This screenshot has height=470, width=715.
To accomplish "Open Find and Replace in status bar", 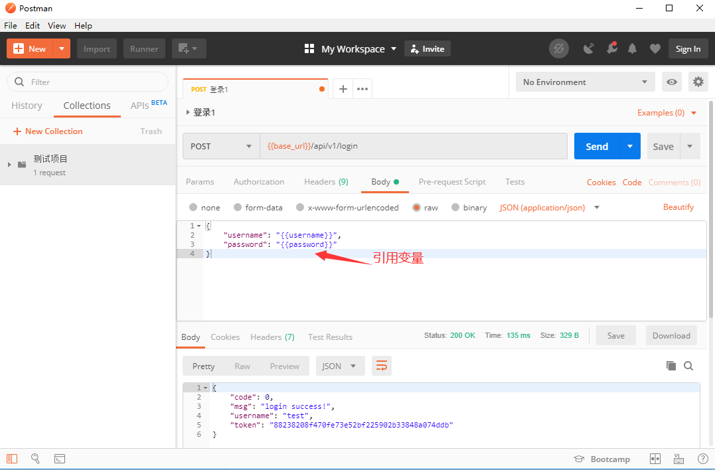I will click(x=35, y=459).
